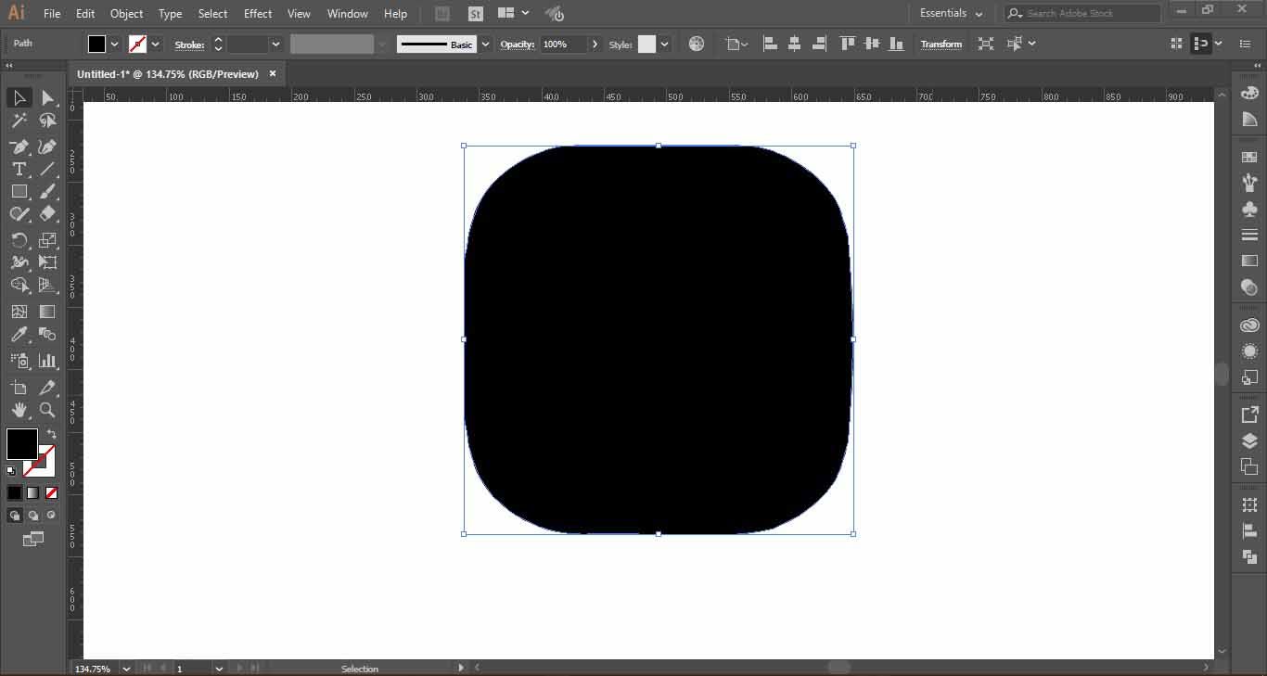Click the Opacity label link
1267x676 pixels.
[518, 45]
